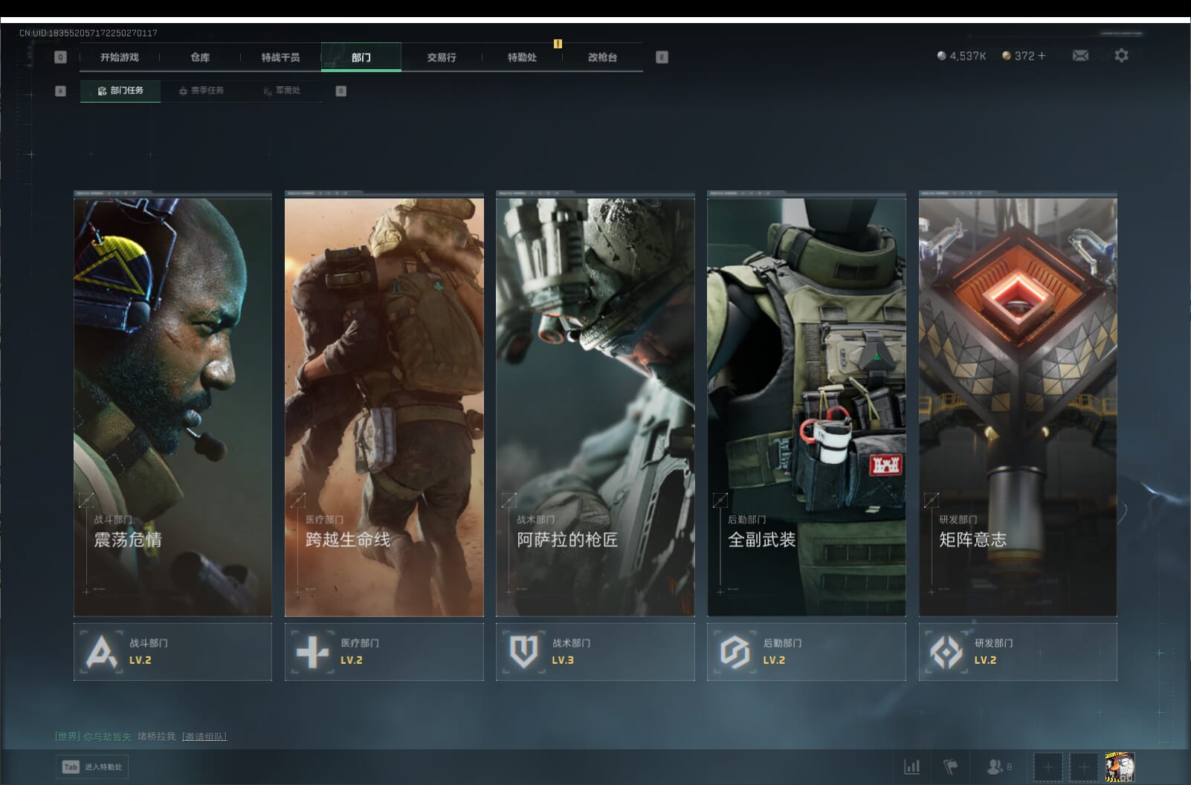Click the first empty teammate plus slot
The image size is (1191, 785).
[x=1048, y=766]
